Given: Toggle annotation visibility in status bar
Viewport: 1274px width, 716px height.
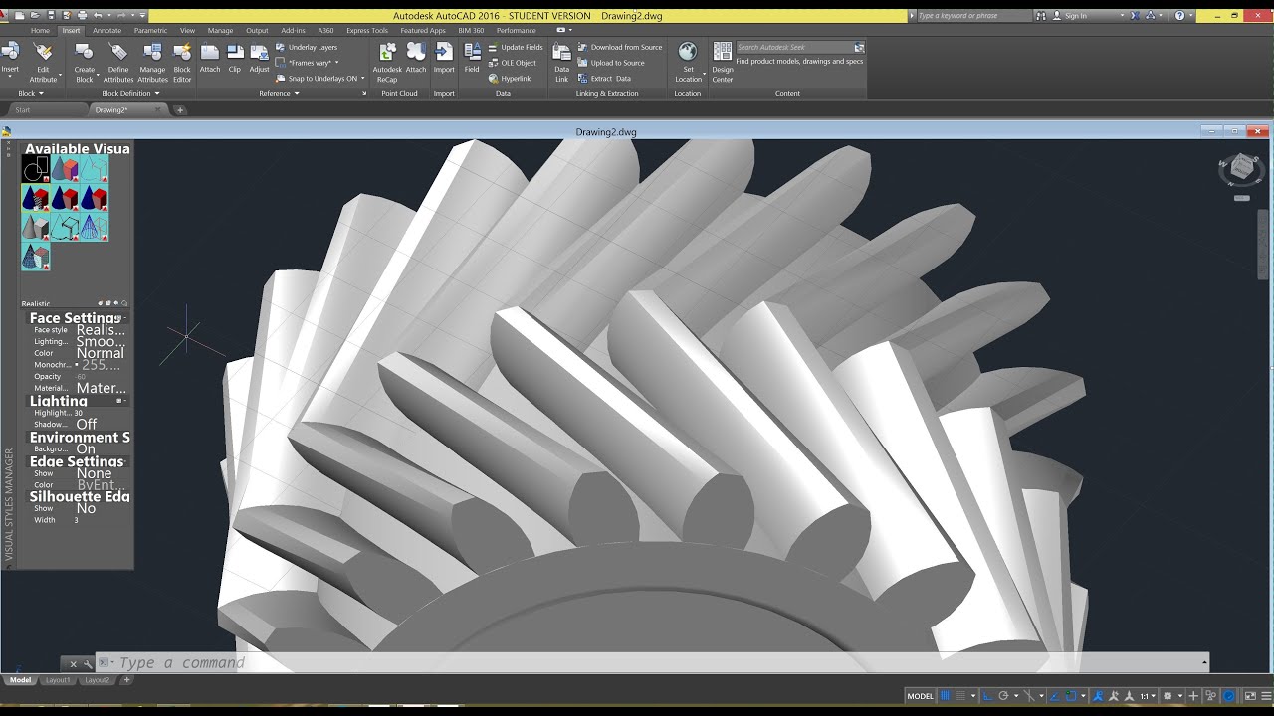Looking at the screenshot, I should [x=1097, y=696].
